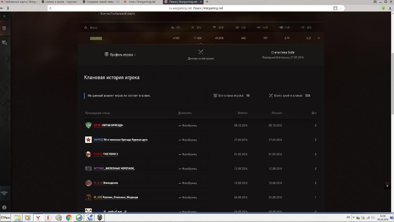Screen dimensions: 394x222
Task: Click the shield clan icon in sidebar
Action: (4, 29)
